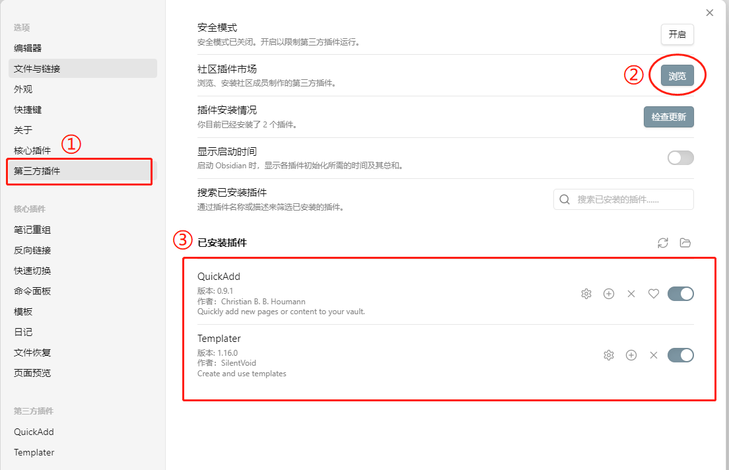Select 第三方插件 in the options sidebar
Viewport: 729px width, 470px height.
[37, 171]
